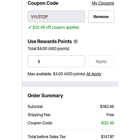The image size is (140, 140).
Task: Click the Total $4.00 (400 points) text
Action: (x=49, y=49)
